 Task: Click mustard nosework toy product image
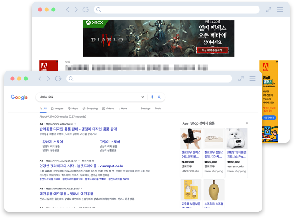tap(214, 190)
